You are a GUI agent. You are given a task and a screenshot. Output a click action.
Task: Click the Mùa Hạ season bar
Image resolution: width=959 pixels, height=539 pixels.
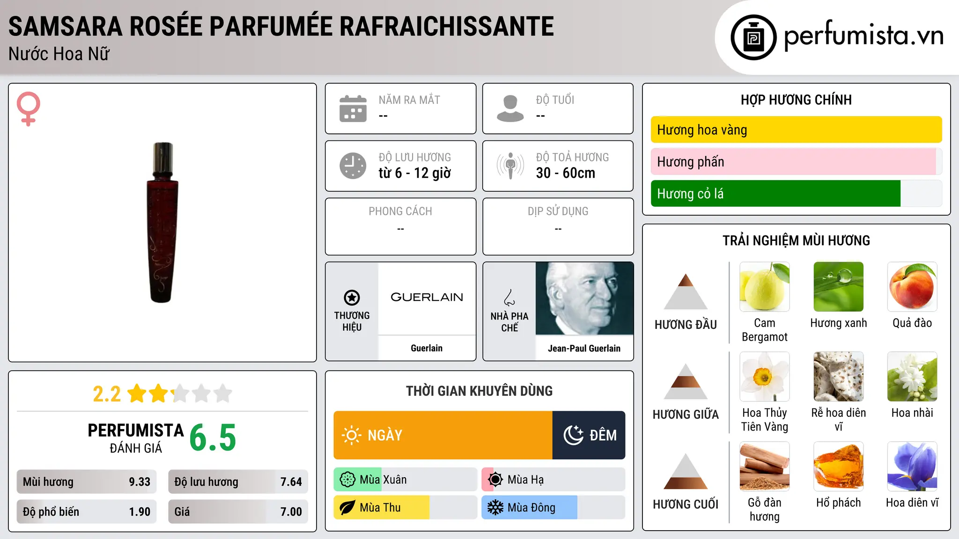coord(553,480)
